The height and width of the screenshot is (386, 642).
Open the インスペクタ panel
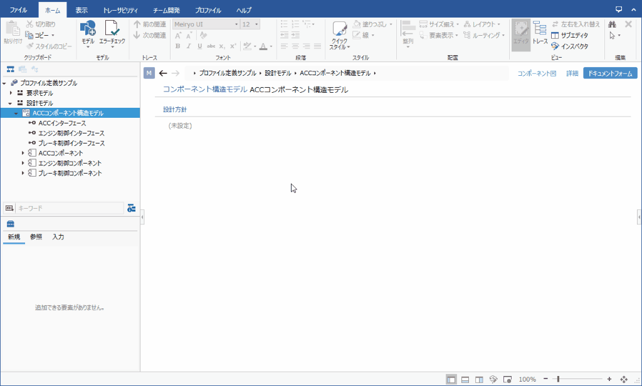tap(569, 46)
